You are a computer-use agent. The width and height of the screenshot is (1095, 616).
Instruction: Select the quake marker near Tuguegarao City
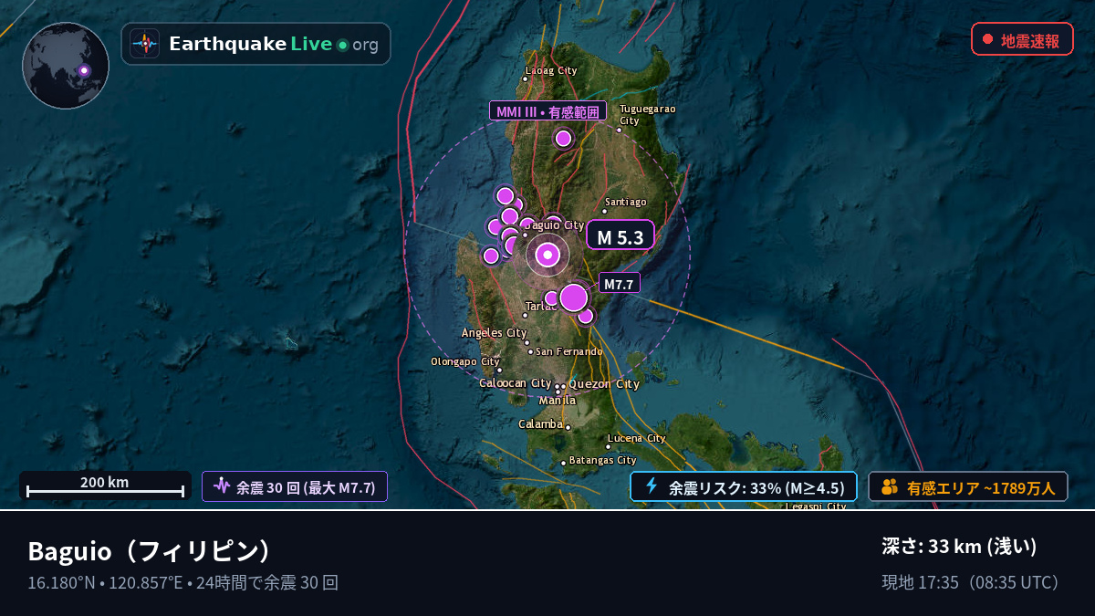pyautogui.click(x=563, y=139)
